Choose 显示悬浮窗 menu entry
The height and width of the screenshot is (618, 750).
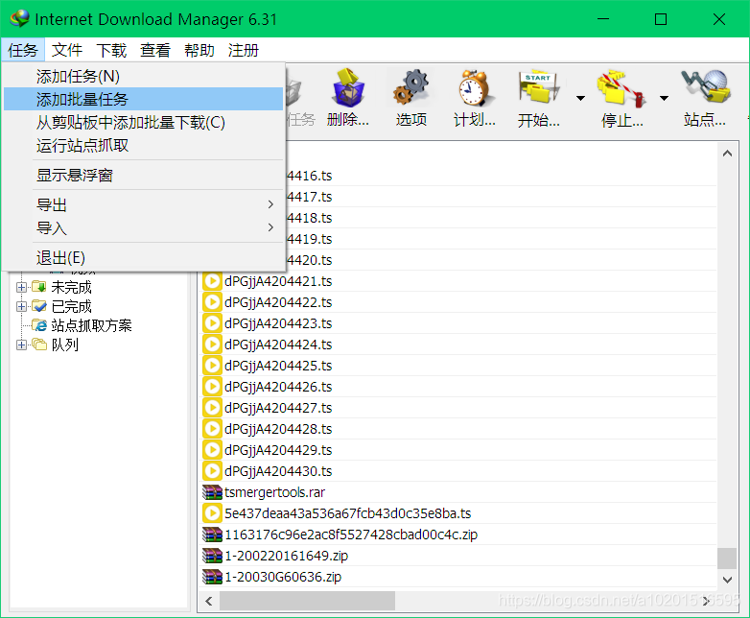coord(144,176)
